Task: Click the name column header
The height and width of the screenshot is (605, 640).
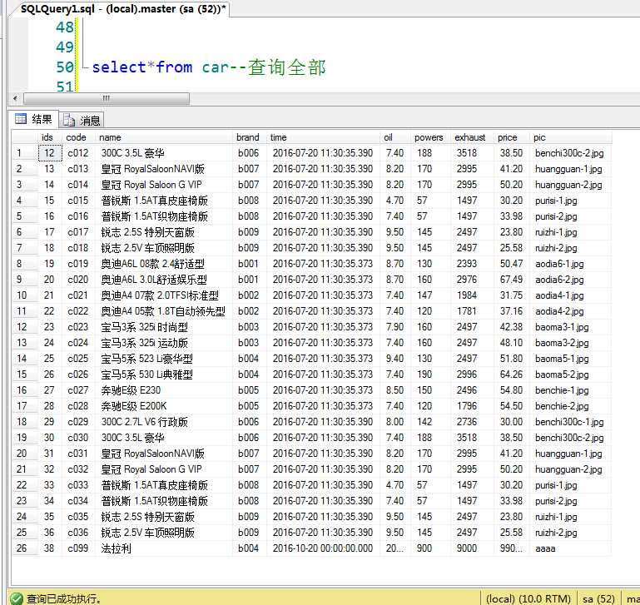Action: 164,137
